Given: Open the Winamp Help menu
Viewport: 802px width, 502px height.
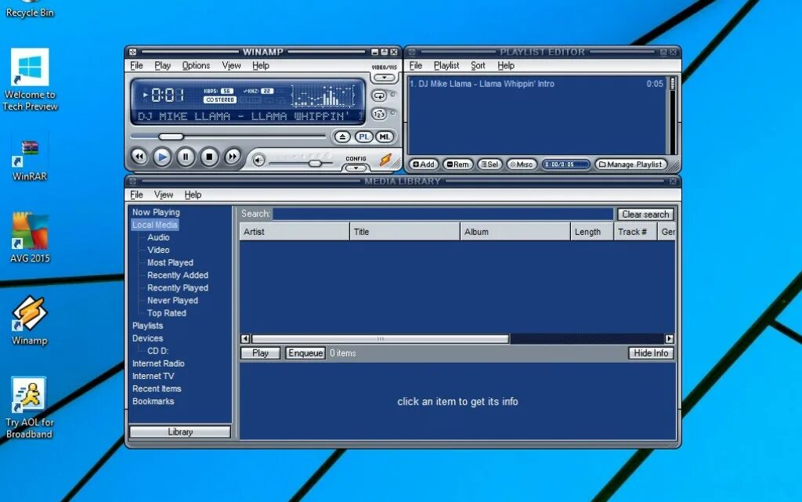Looking at the screenshot, I should click(x=260, y=66).
